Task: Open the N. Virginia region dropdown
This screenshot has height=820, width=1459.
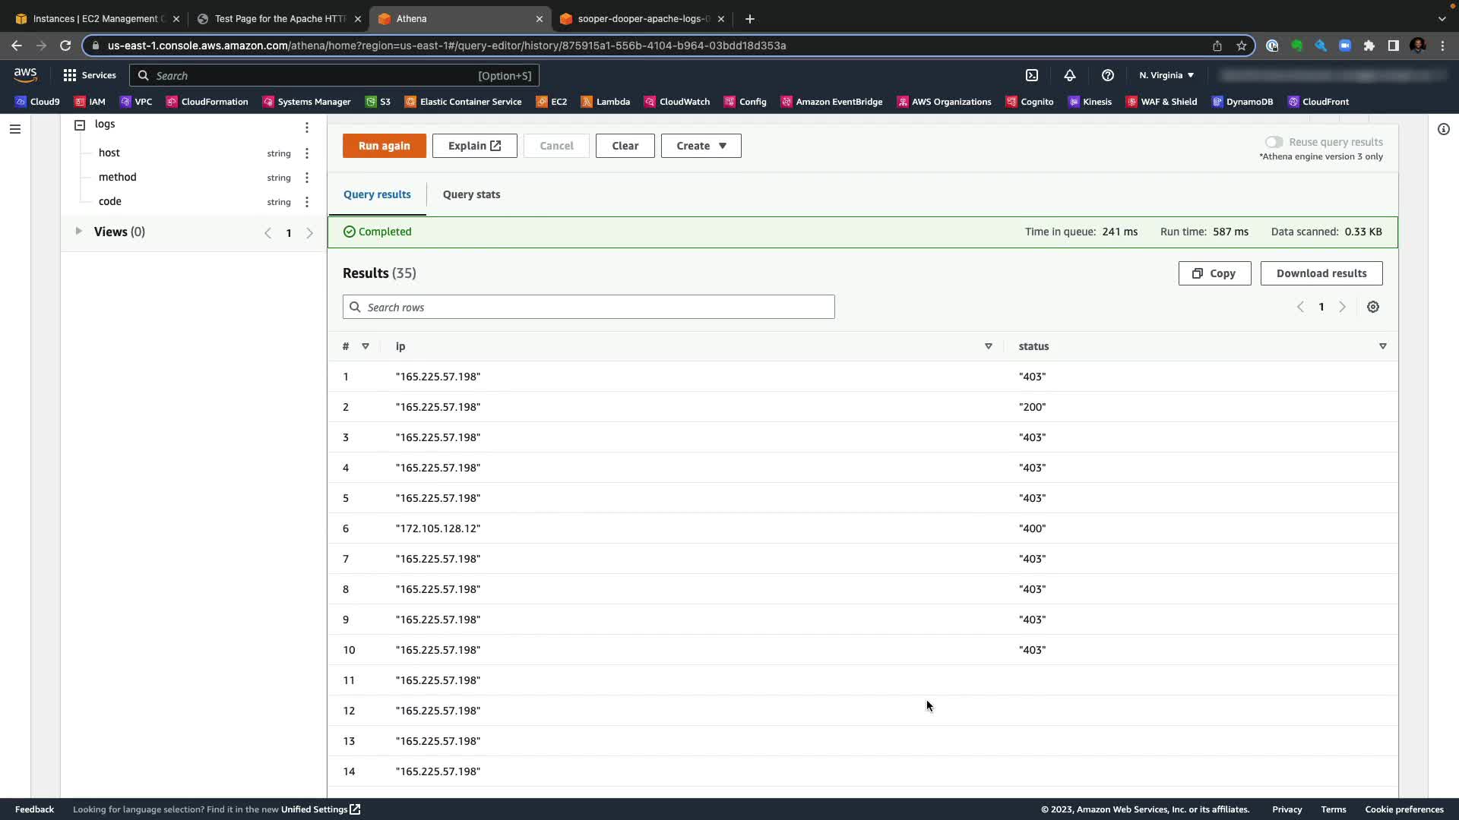Action: [x=1166, y=75]
